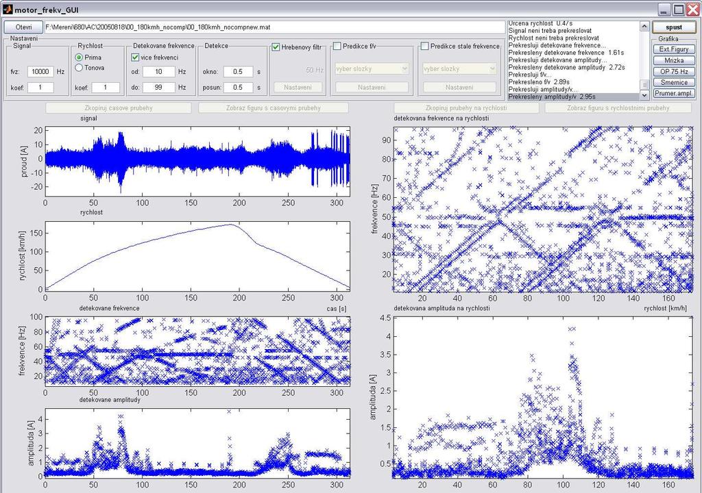The image size is (702, 493).
Task: Click the Signal koef input field
Action: tap(40, 88)
